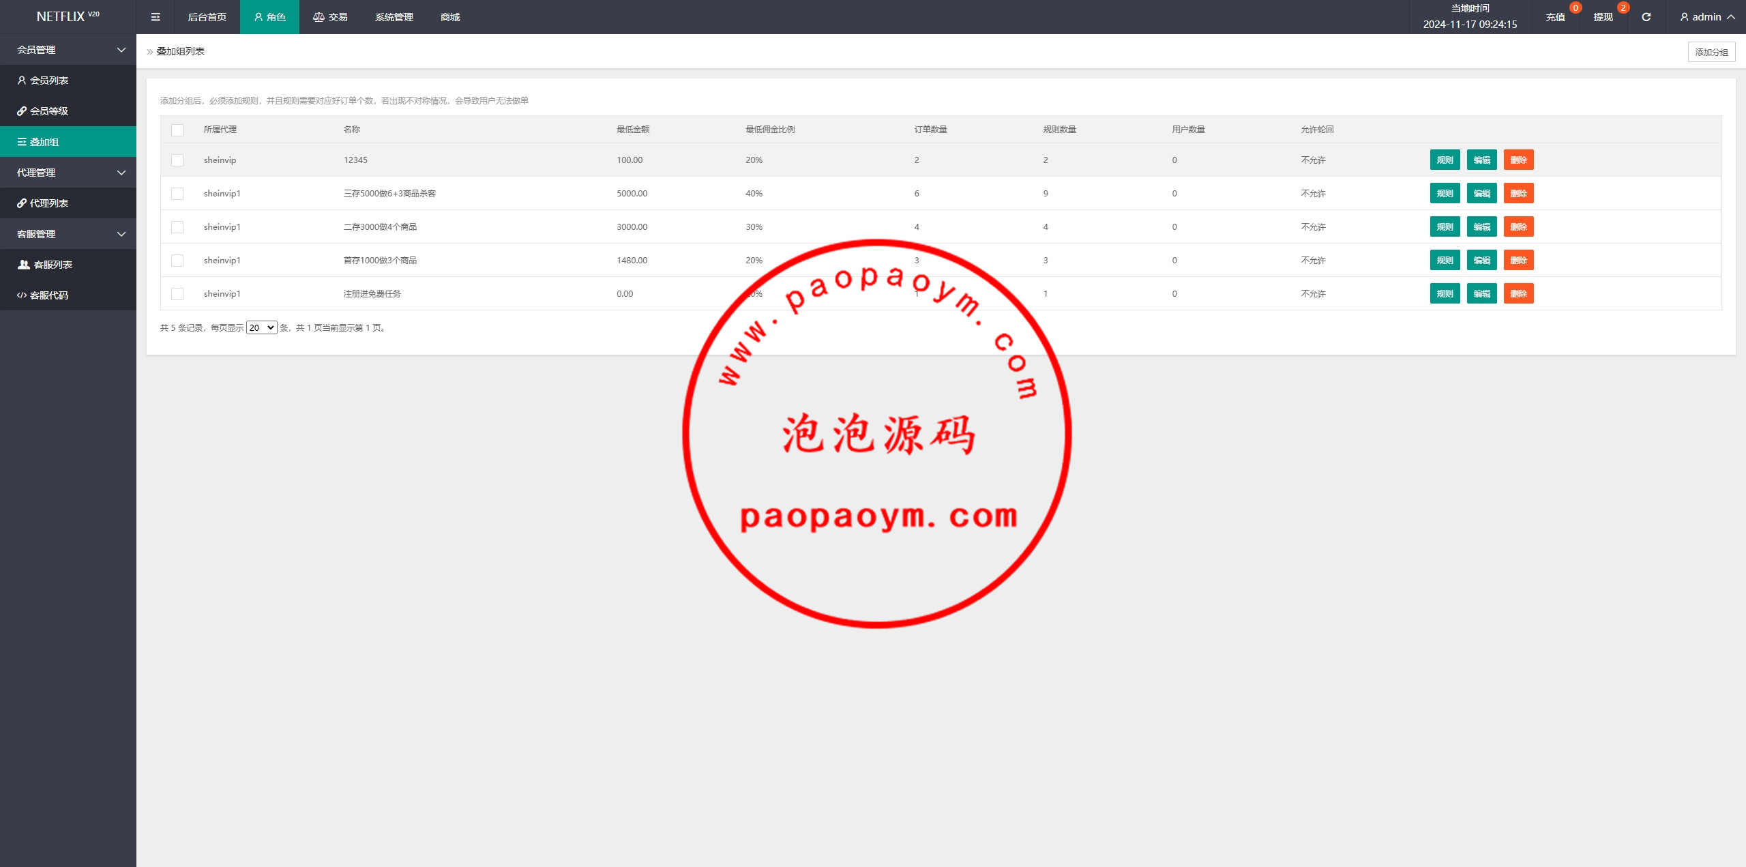1746x867 pixels.
Task: Click the 叠加组列表 breadcrumb text
Action: (181, 52)
